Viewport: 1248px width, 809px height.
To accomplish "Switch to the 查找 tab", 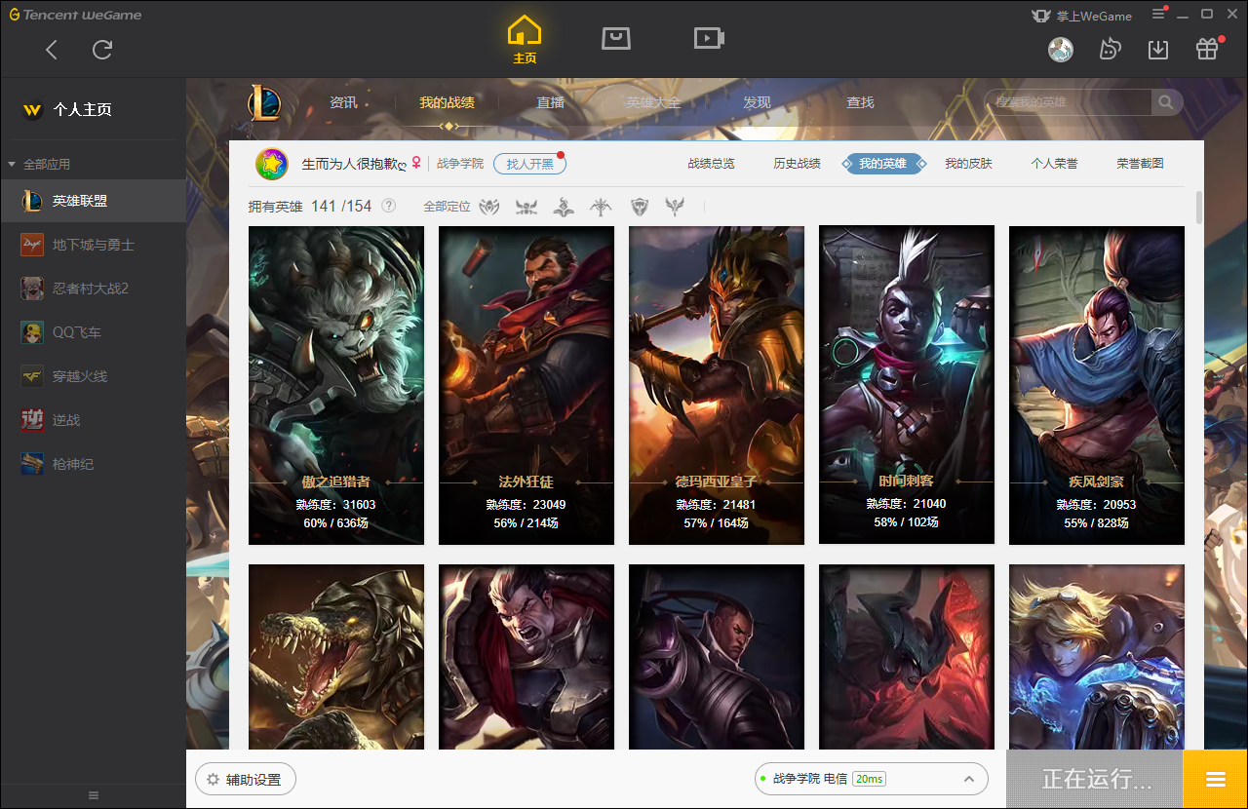I will pos(860,102).
